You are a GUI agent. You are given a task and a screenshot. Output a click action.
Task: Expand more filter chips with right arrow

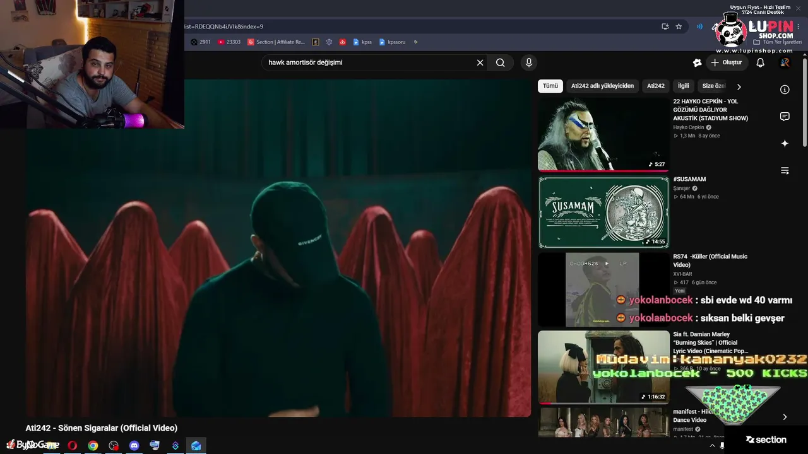pyautogui.click(x=739, y=86)
